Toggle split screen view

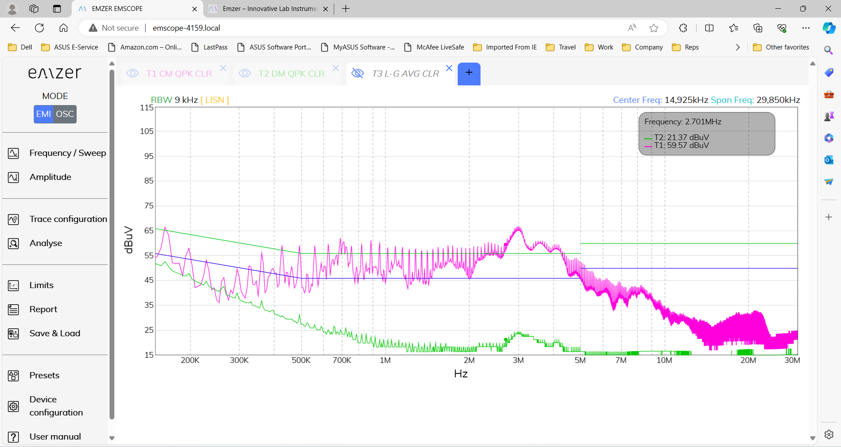click(710, 28)
